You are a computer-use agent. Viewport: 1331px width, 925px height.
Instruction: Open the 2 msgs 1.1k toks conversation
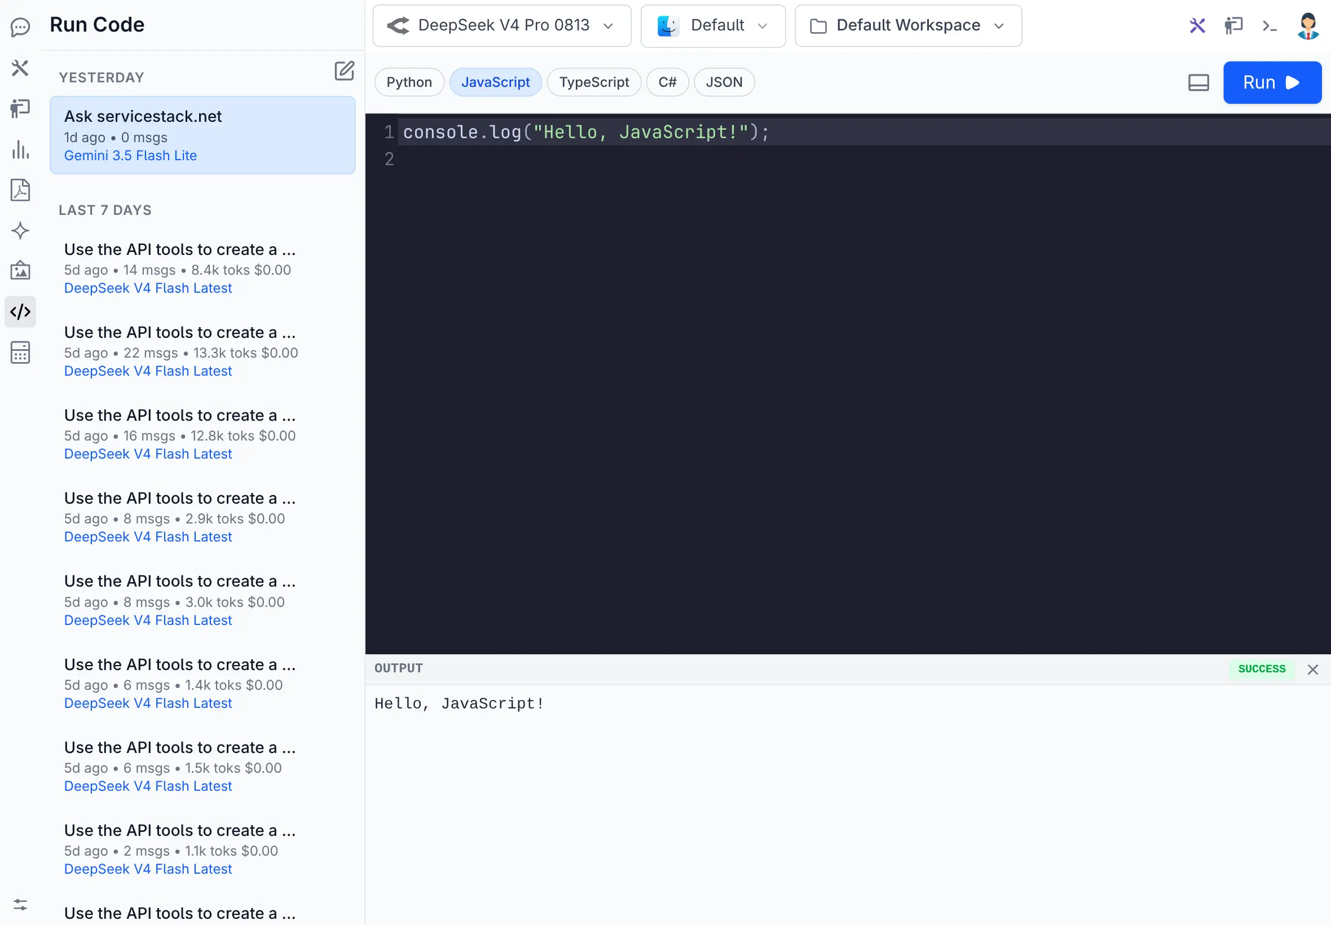[x=202, y=849]
